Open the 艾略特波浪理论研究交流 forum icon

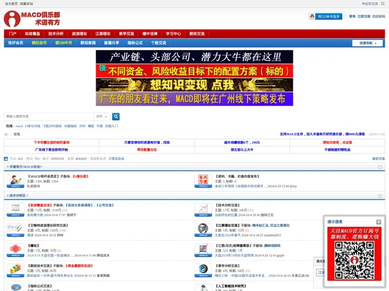coord(15,230)
